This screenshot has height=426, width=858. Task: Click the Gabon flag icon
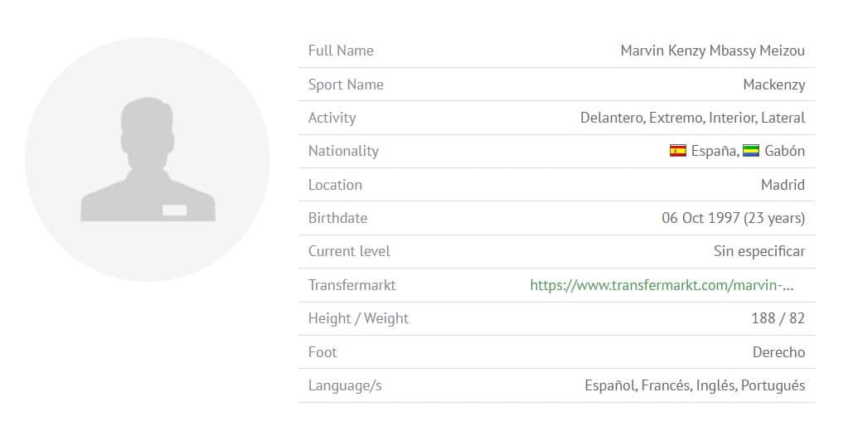(751, 150)
